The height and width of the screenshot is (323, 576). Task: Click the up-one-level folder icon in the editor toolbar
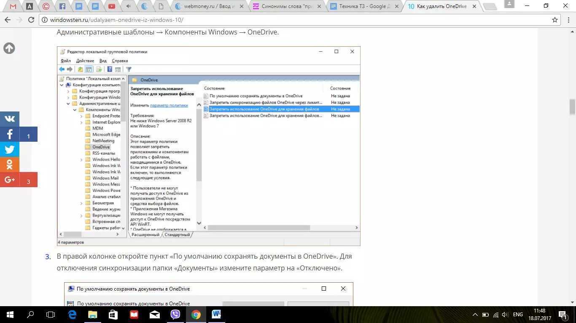[x=80, y=69]
